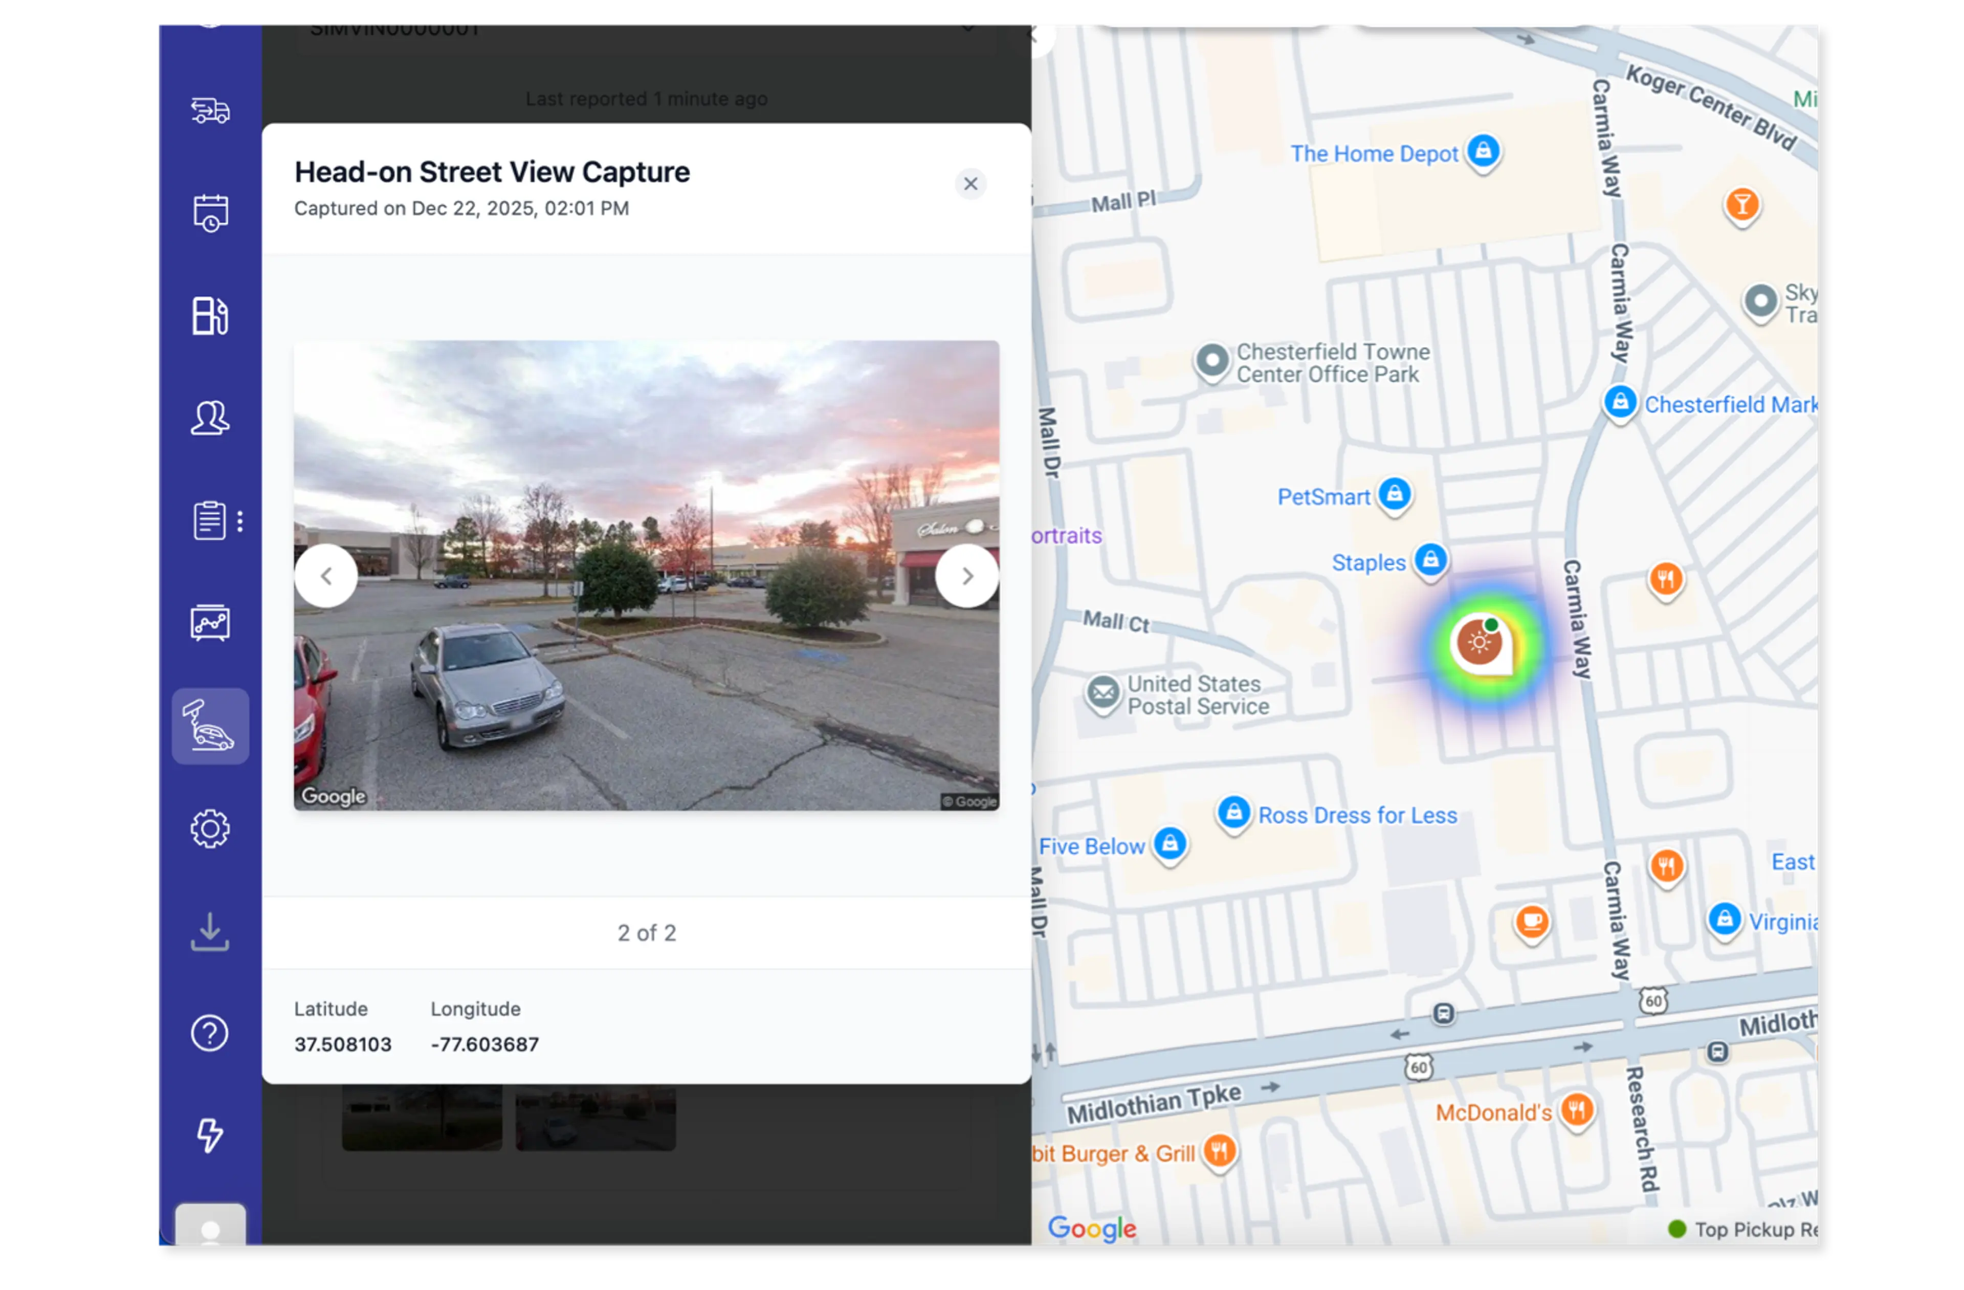Open the analytics chart sidebar icon

point(210,623)
